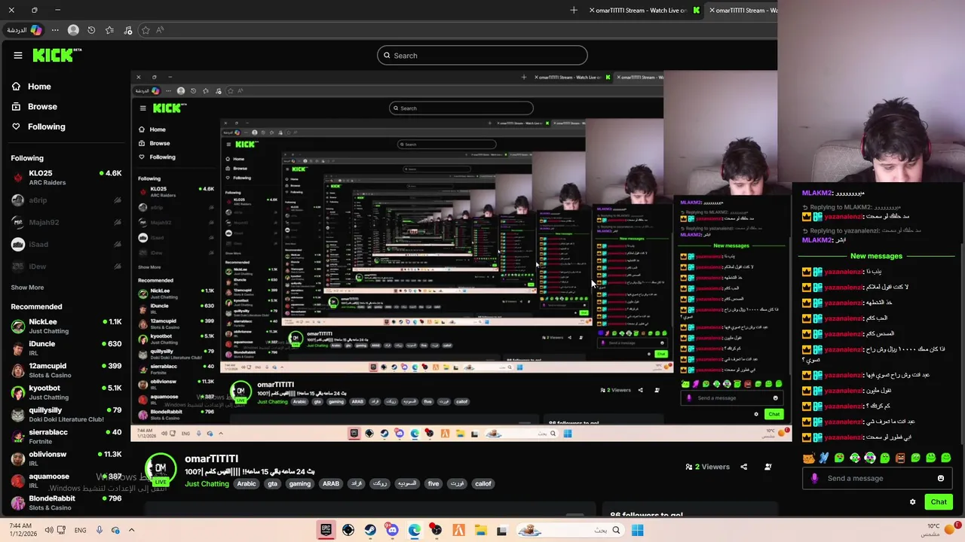Open Steam from taskbar
Screen dimensions: 965x542
pyautogui.click(x=370, y=530)
